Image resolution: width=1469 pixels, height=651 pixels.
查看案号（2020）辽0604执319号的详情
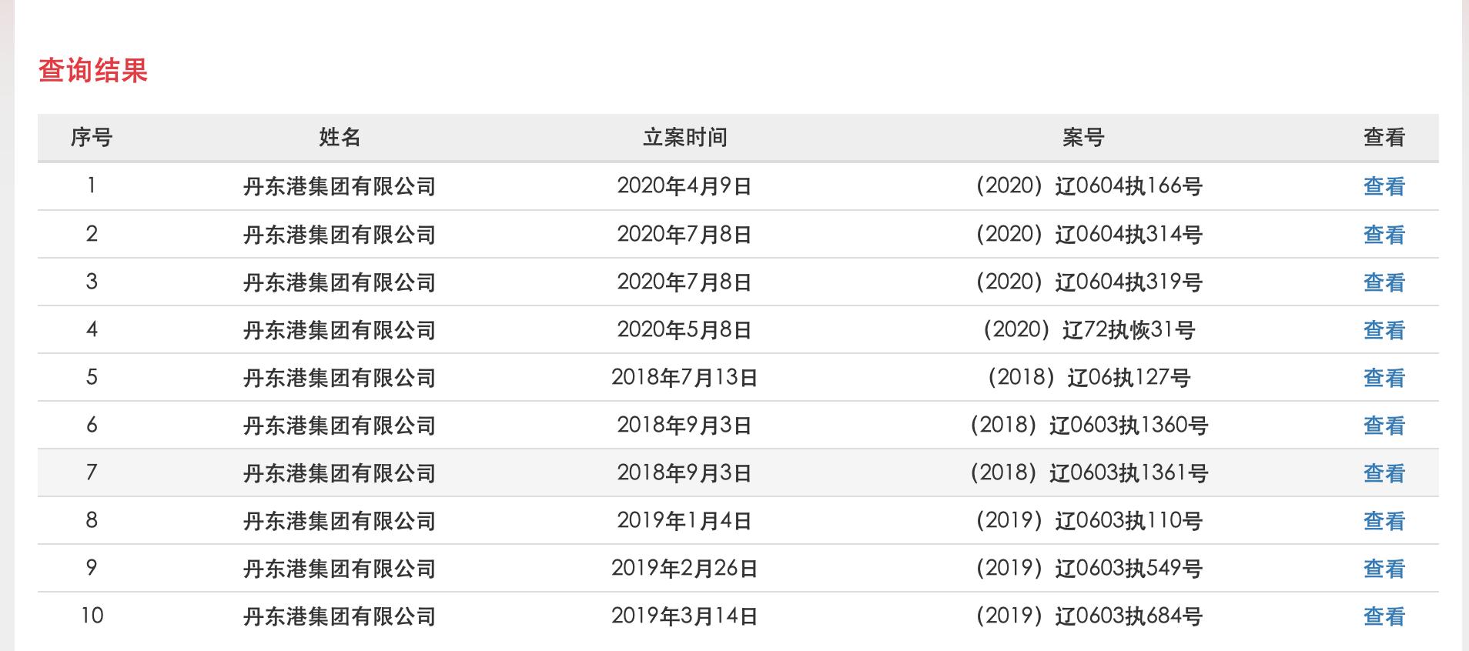1380,282
